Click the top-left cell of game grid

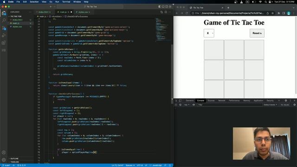coord(214,50)
